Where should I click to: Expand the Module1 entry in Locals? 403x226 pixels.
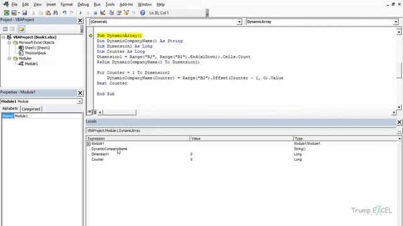(x=89, y=144)
